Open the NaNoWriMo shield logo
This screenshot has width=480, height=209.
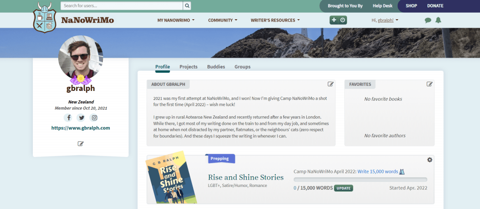[45, 17]
